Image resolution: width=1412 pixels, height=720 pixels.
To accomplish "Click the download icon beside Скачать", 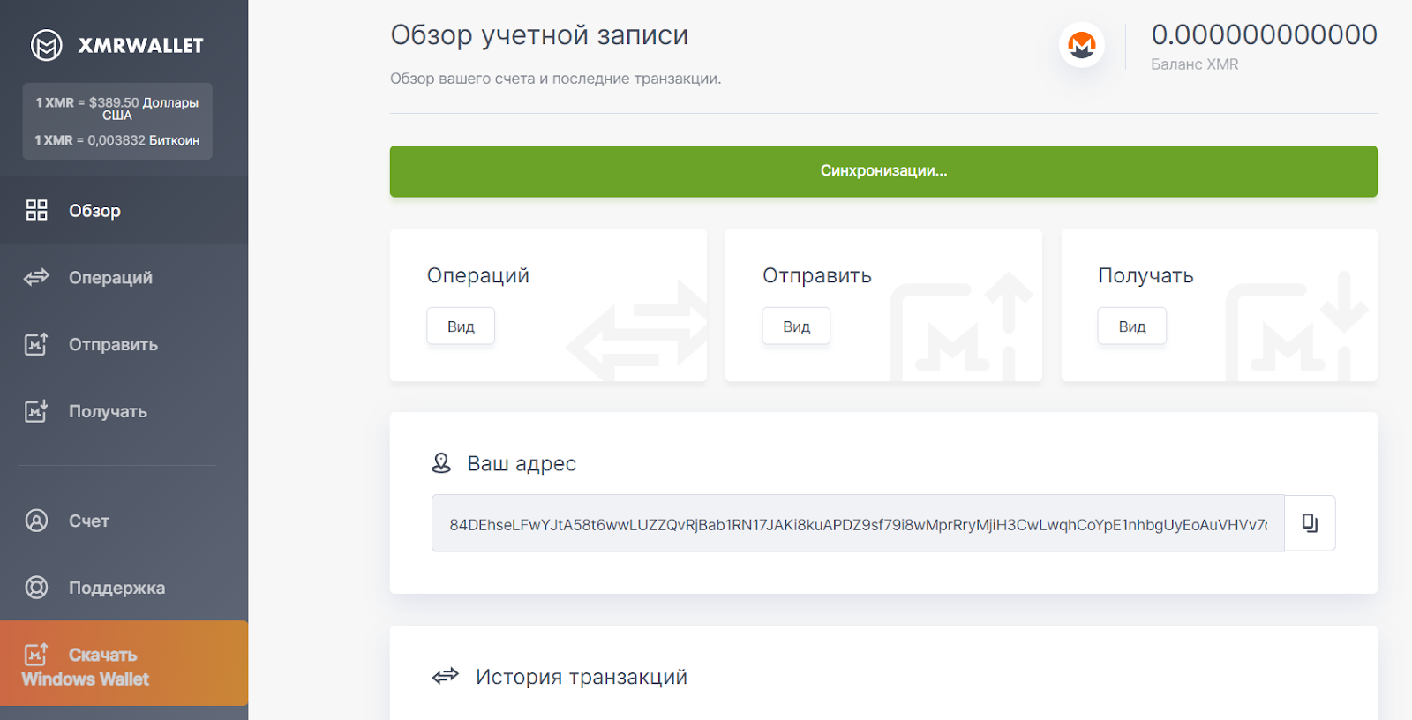I will click(x=36, y=654).
